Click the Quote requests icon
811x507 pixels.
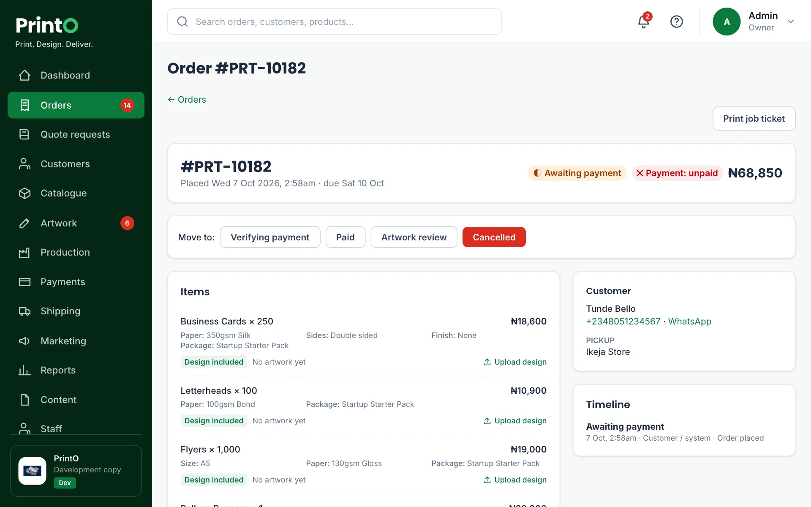point(24,134)
